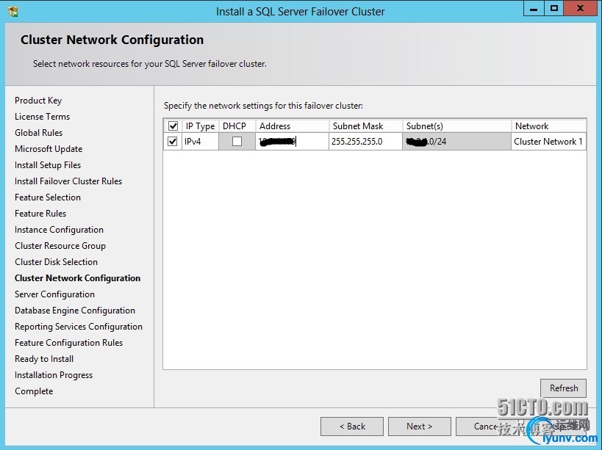Click the Cancel button

point(486,427)
